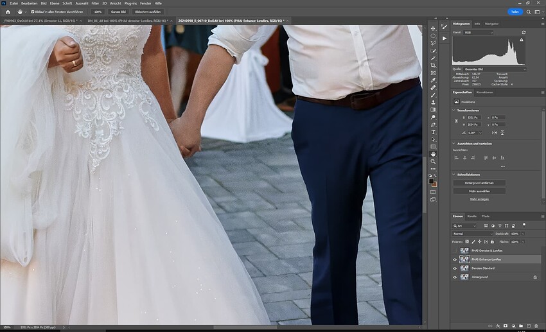The width and height of the screenshot is (546, 332).
Task: Click the Home icon in options bar
Action: [8, 12]
